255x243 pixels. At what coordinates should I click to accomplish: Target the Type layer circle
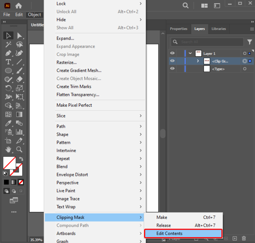point(245,69)
